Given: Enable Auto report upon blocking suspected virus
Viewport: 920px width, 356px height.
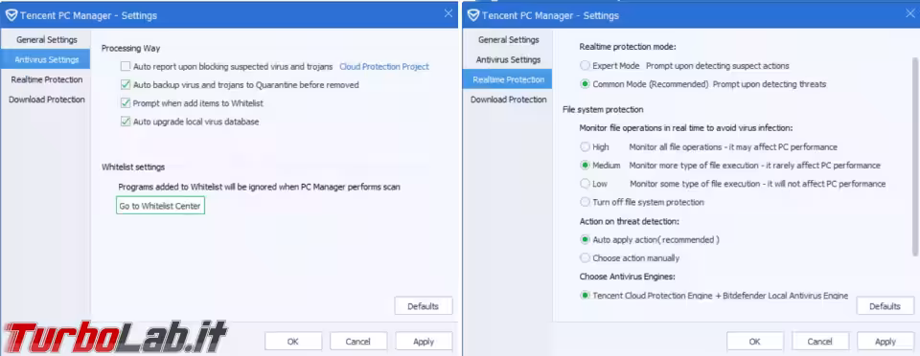Looking at the screenshot, I should (x=126, y=67).
